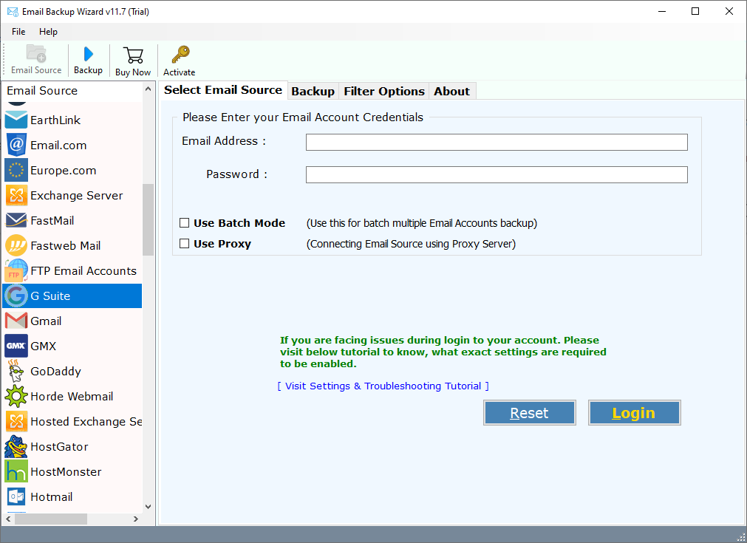Choose FastMail as email source
Image resolution: width=747 pixels, height=543 pixels.
72,221
